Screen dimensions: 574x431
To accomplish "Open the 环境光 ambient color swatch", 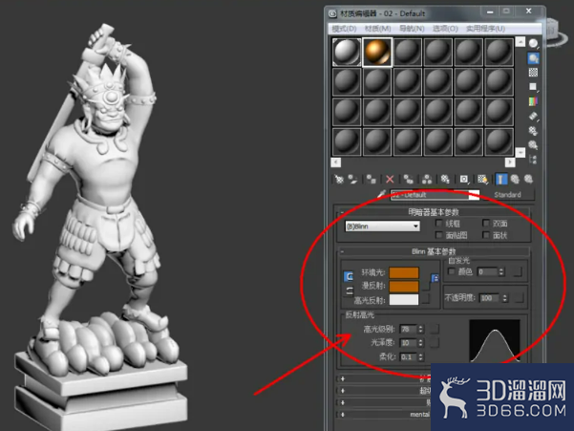I will click(404, 272).
